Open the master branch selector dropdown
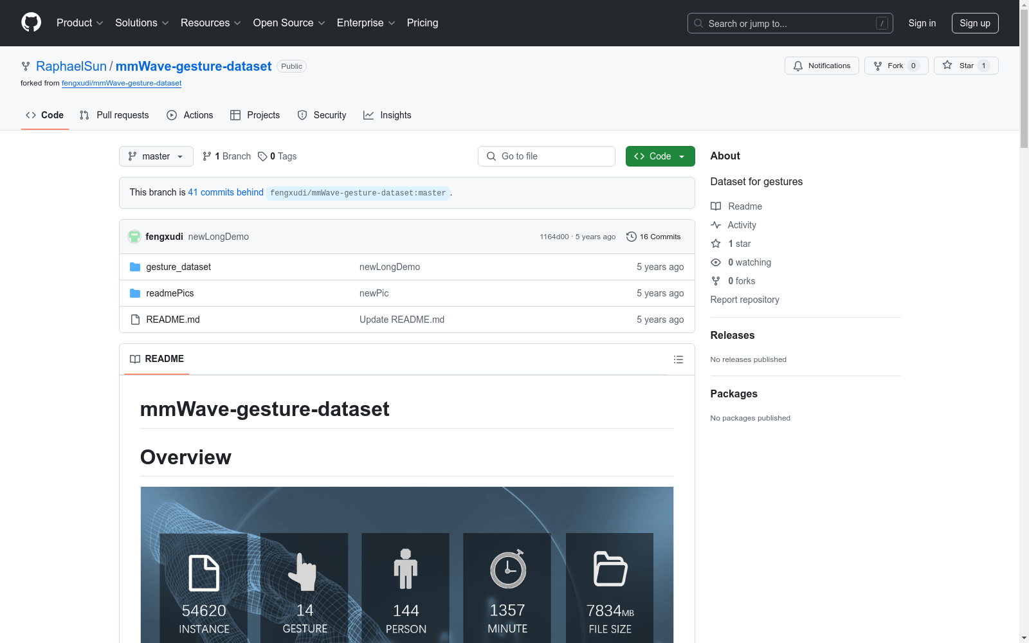This screenshot has height=643, width=1029. pos(156,156)
